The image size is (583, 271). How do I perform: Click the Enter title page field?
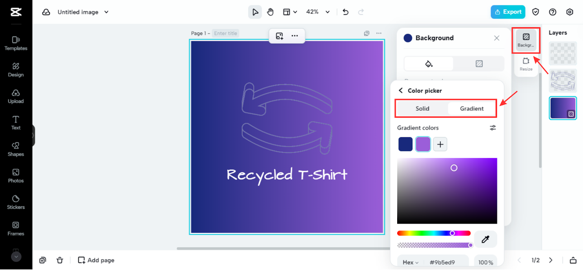(x=226, y=33)
